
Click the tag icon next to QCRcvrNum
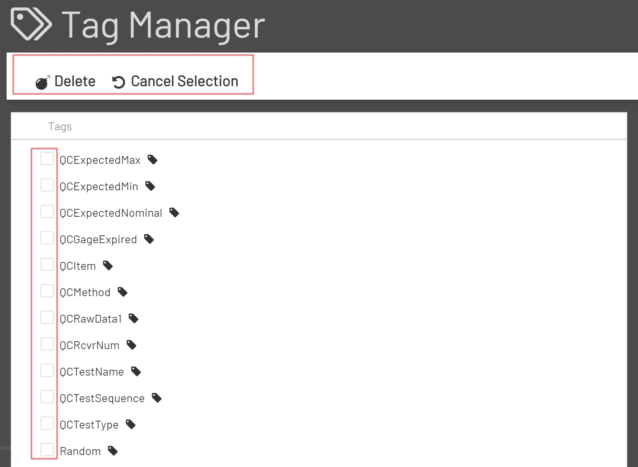[131, 345]
